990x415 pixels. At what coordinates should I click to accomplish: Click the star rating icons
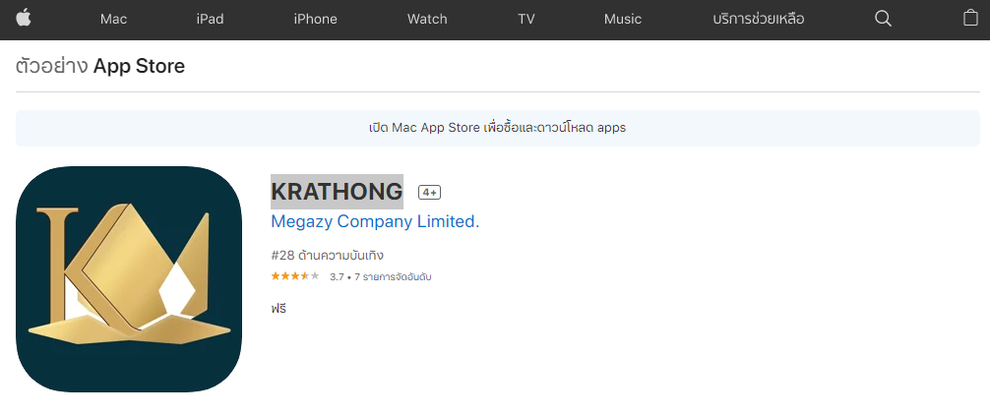click(295, 276)
